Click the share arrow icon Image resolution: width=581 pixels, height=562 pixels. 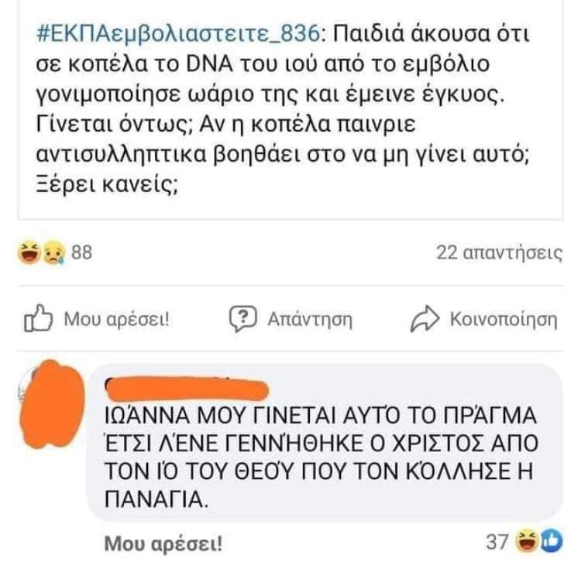click(425, 318)
